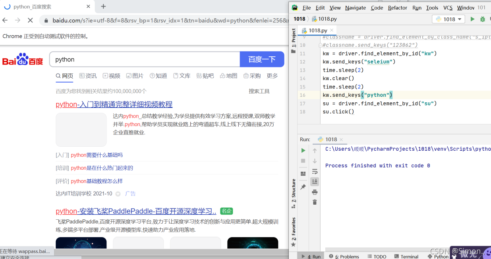Switch to 资讯 results
Viewport: 491px width, 259px height.
click(x=88, y=76)
